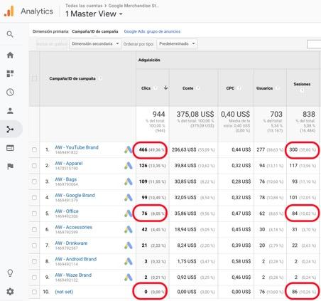Check the AW - Bags row checkbox
321x301 pixels.
click(34, 181)
